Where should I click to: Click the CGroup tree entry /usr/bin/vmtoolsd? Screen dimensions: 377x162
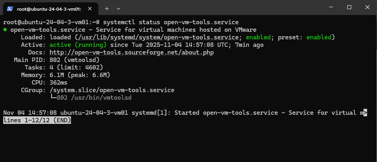[x=105, y=98]
